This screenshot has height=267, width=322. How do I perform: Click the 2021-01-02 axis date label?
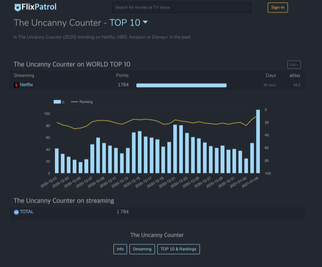[x=239, y=182]
